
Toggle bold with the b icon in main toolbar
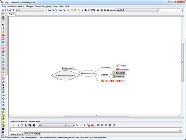coord(86,10)
